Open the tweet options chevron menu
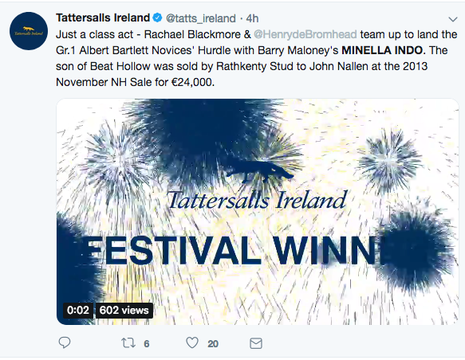Viewport: 465px width, 360px height. point(453,20)
